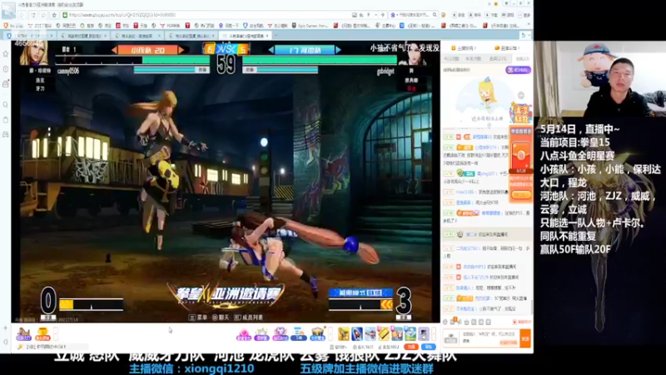The width and height of the screenshot is (666, 375).
Task: Open the colorful red-packet promo badge
Action: coord(521,113)
